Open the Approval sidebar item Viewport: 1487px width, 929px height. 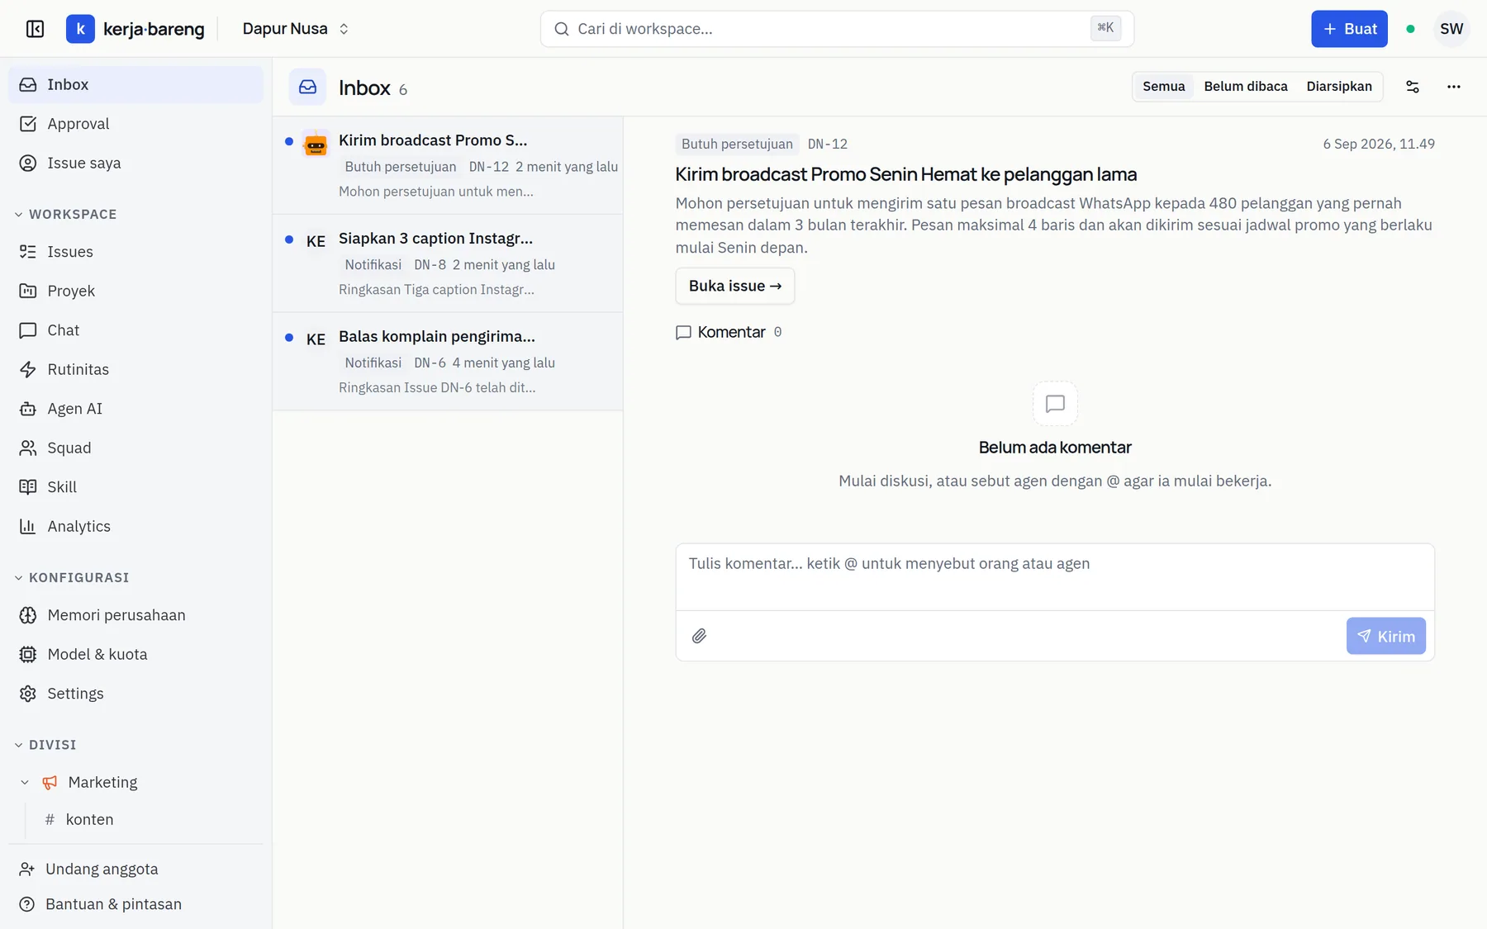[x=135, y=124]
